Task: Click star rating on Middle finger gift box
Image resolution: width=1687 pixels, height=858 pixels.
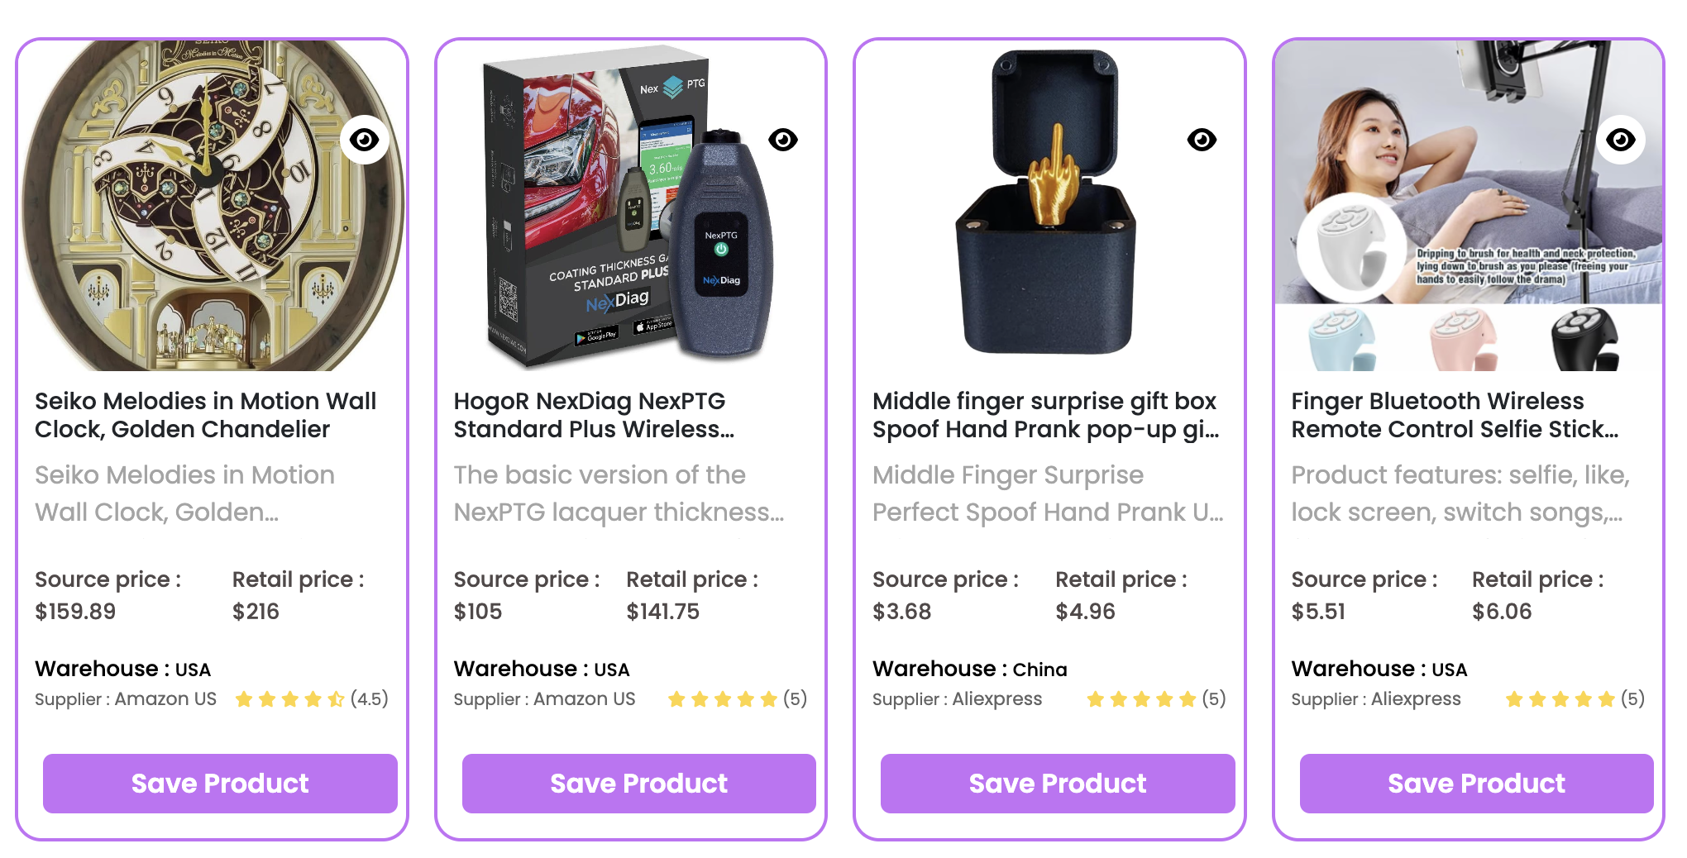Action: (x=1156, y=699)
